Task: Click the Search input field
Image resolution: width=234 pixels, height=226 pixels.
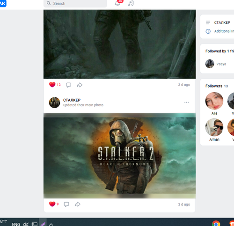Action: [x=75, y=3]
